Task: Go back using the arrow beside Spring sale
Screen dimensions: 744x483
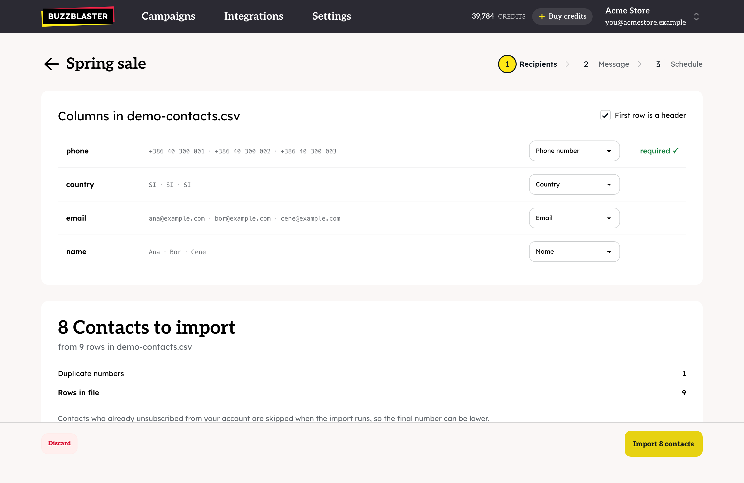Action: (52, 64)
